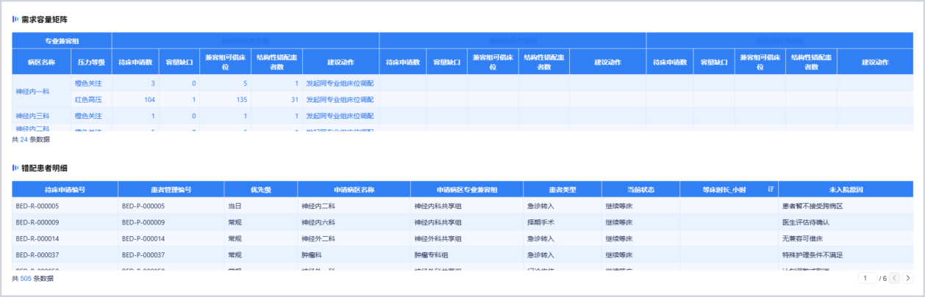Click 发起同专业组床位调配 in the 红色高压 row
The image size is (925, 297).
(x=340, y=100)
